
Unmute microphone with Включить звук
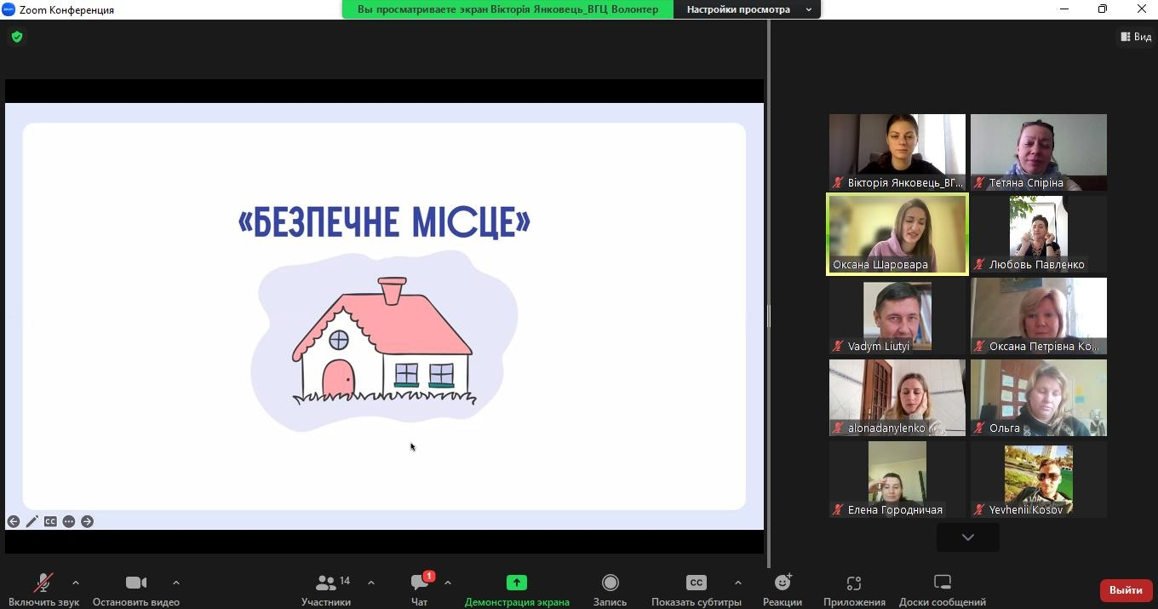point(43,589)
